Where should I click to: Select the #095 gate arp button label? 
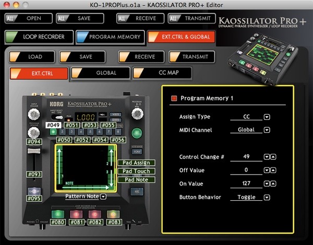34,199
